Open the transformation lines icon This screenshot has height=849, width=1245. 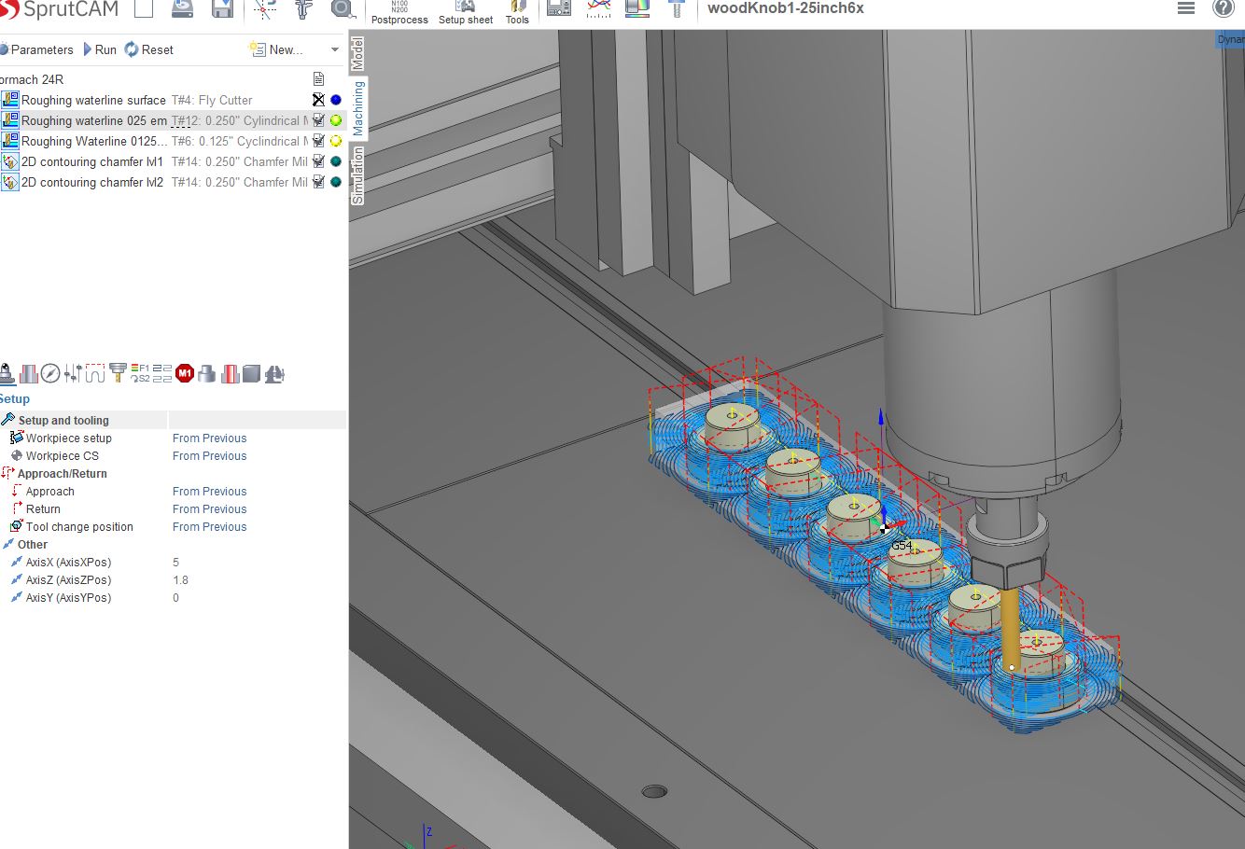[162, 374]
